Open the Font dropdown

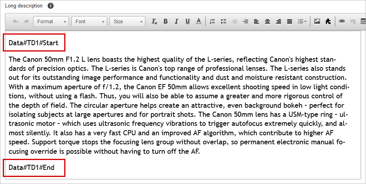pyautogui.click(x=89, y=22)
